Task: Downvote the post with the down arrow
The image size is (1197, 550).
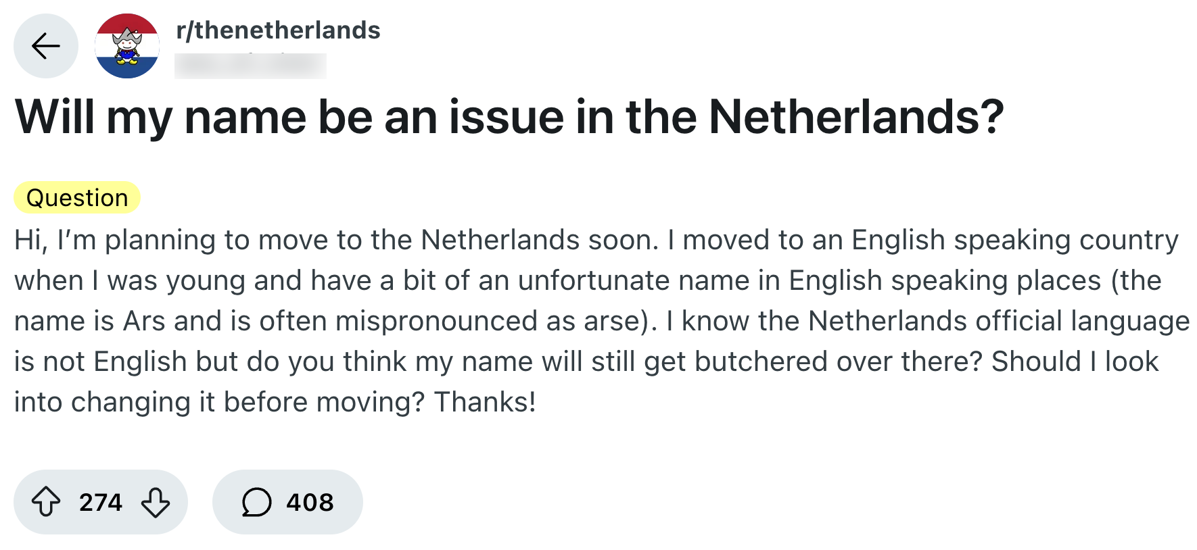Action: click(156, 502)
